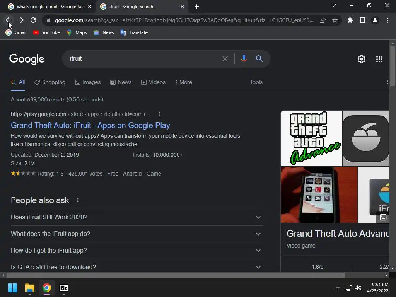Start a voice search with the microphone
The height and width of the screenshot is (297, 396).
point(244,59)
